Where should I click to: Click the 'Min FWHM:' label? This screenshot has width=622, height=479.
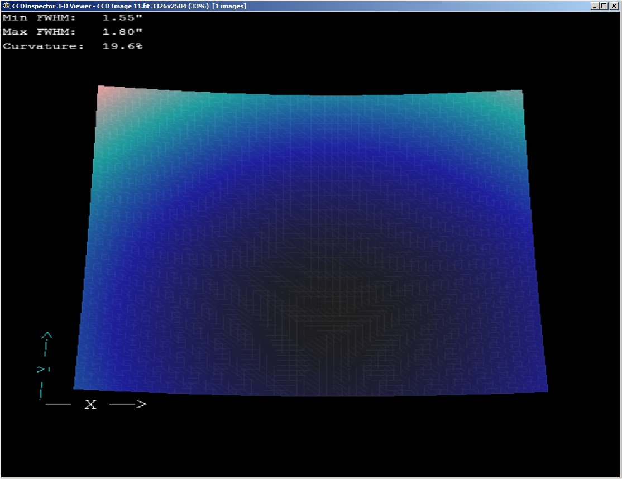pyautogui.click(x=39, y=17)
